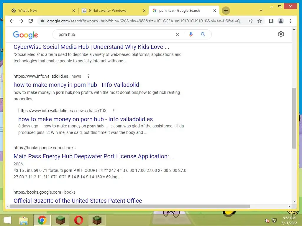
Task: Click the scroll right arrow
Action: (x=289, y=206)
